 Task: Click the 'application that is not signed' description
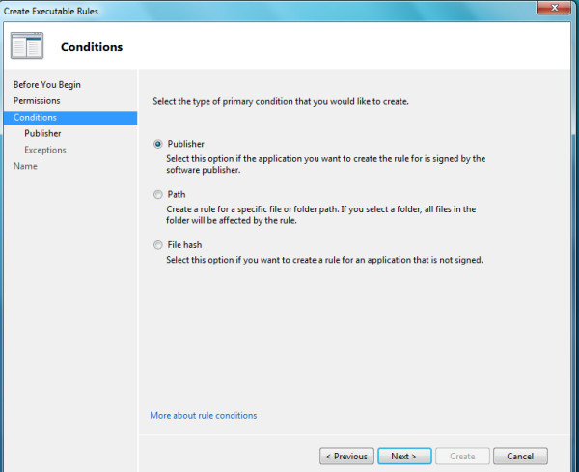[x=324, y=260]
